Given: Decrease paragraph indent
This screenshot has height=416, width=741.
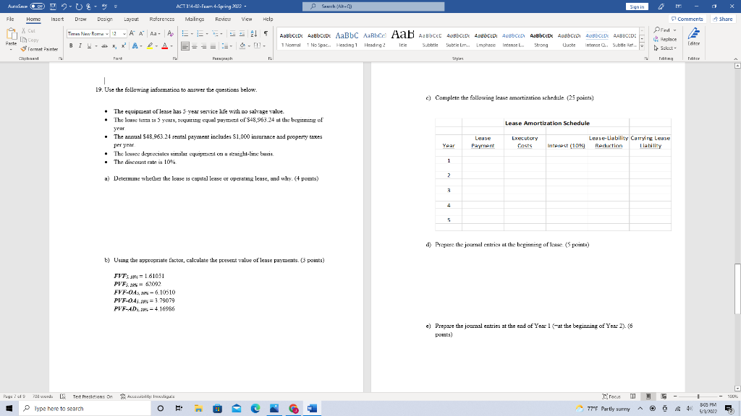Looking at the screenshot, I should (x=232, y=33).
